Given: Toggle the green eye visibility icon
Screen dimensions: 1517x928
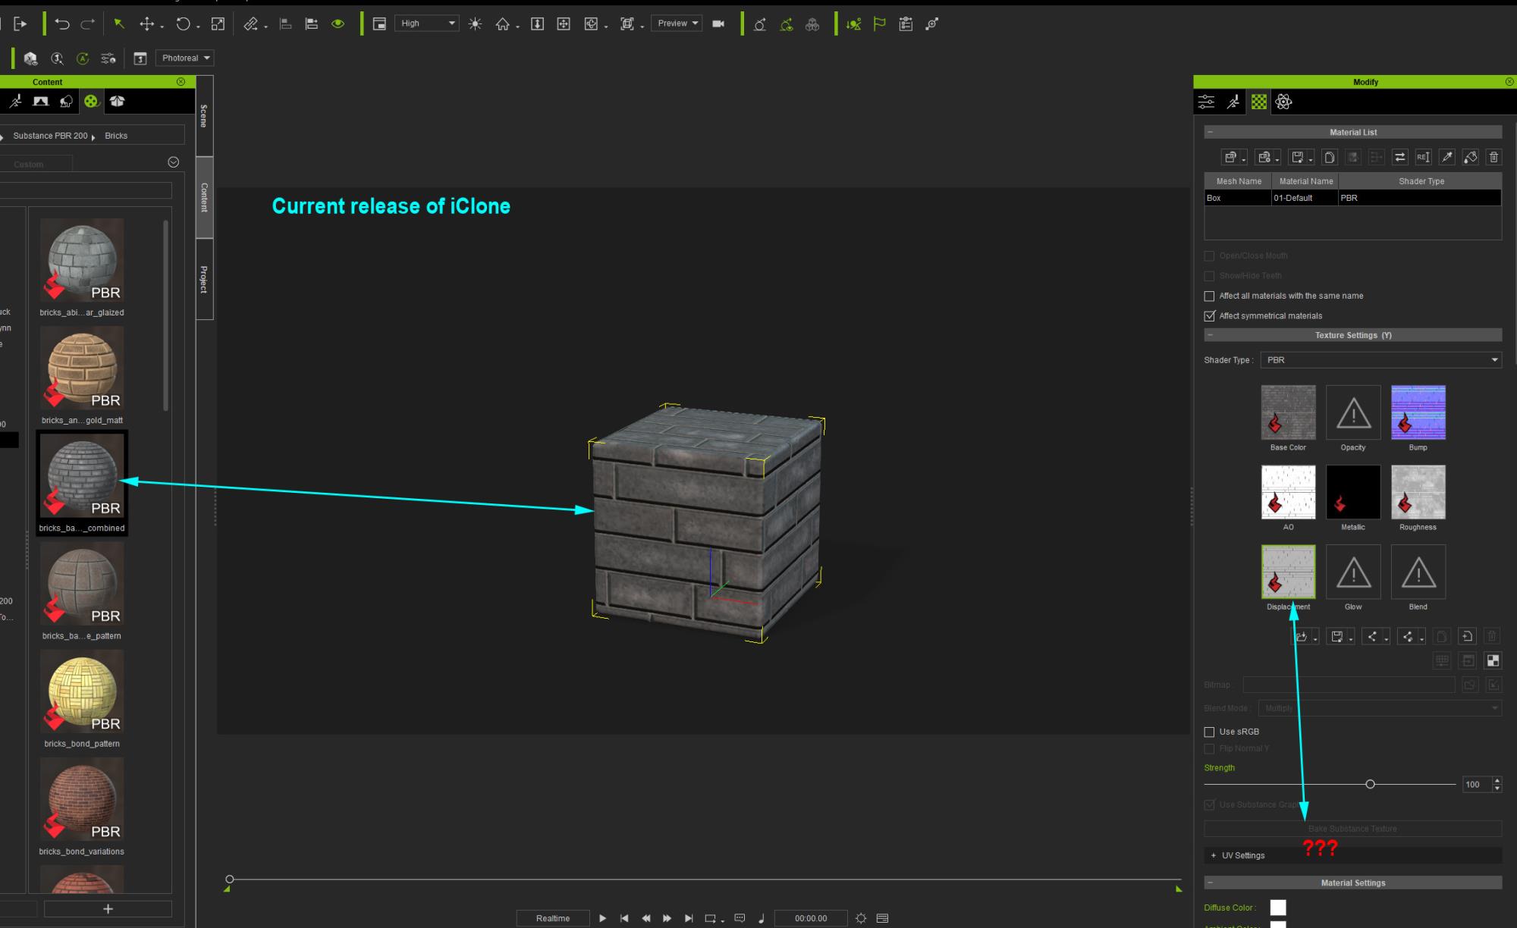Looking at the screenshot, I should 338,24.
